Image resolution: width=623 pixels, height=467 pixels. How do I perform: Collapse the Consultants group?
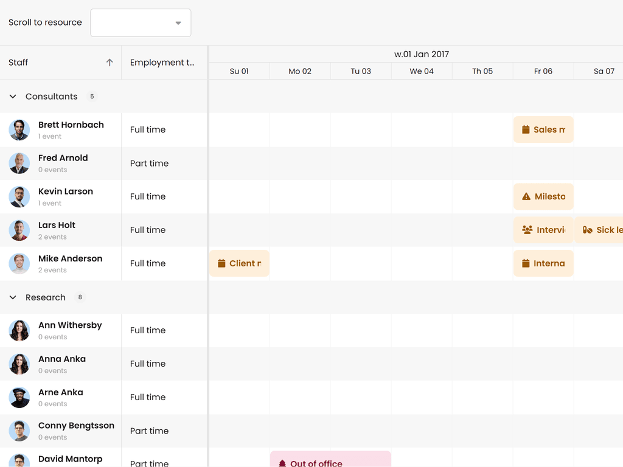pyautogui.click(x=13, y=97)
